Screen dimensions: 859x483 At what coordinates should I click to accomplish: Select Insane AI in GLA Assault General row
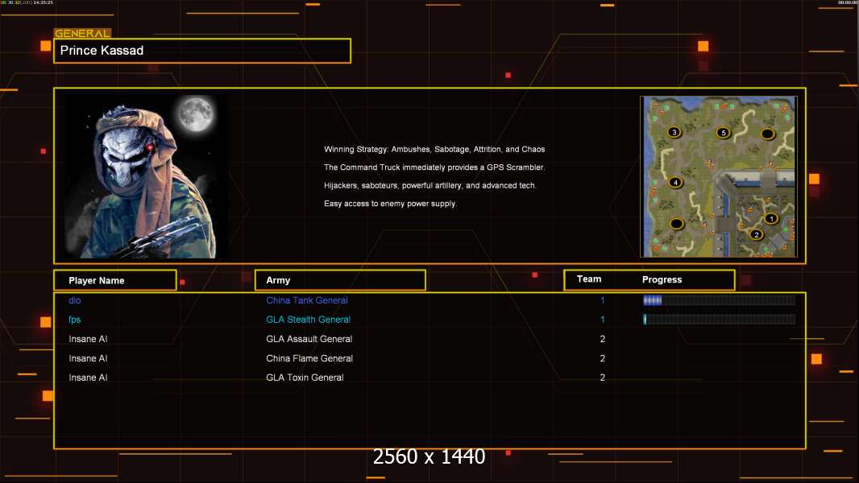pos(88,339)
